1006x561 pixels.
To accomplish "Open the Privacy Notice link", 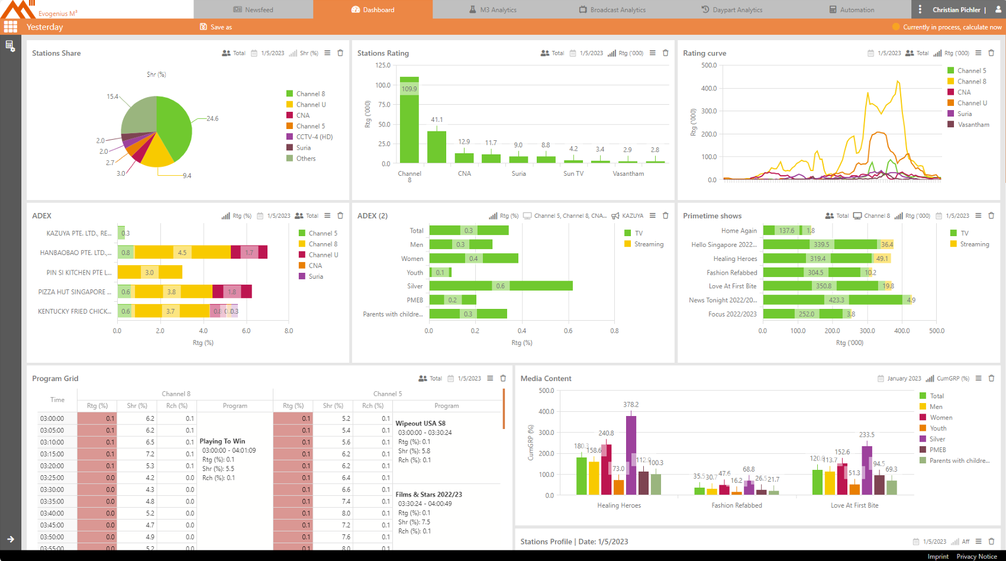I will [976, 556].
